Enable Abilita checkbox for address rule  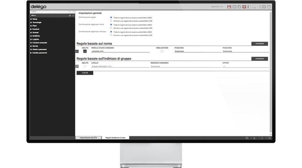coord(85,66)
